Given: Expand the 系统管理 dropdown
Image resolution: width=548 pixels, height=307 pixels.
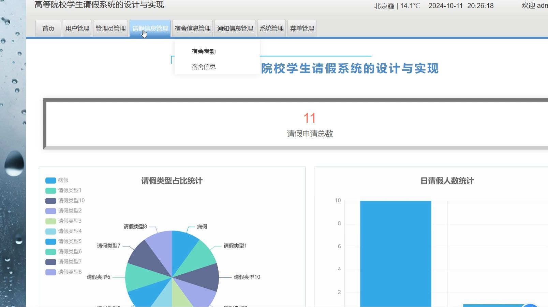Looking at the screenshot, I should [x=271, y=28].
